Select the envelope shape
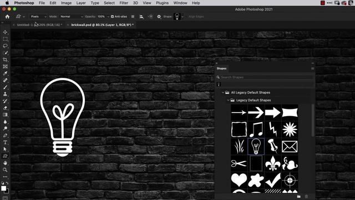355x200 pixels. [290, 147]
